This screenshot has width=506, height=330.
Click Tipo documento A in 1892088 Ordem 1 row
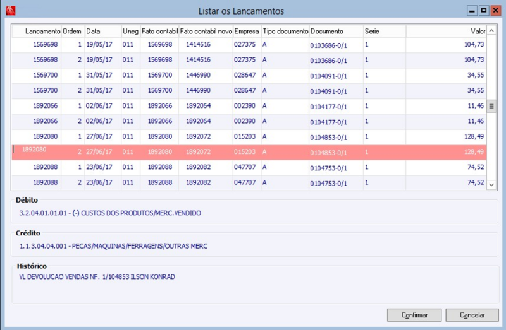coord(264,167)
